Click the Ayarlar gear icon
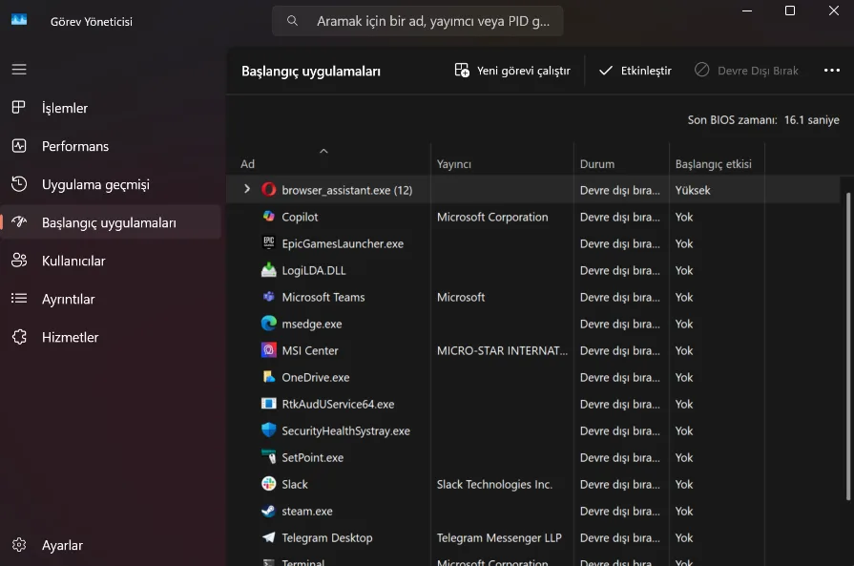Viewport: 854px width, 566px height. tap(18, 545)
